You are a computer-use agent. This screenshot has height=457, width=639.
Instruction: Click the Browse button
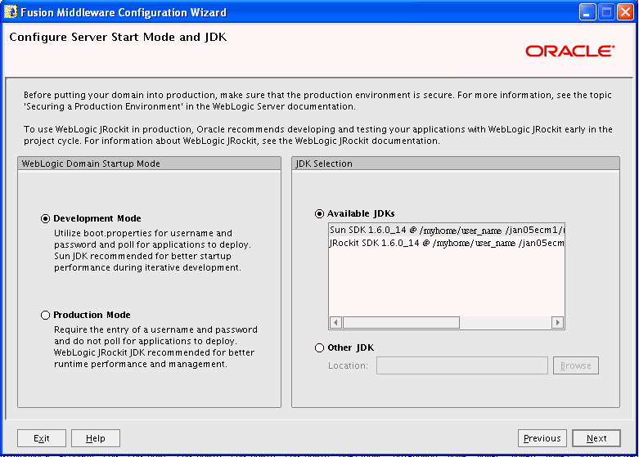(576, 365)
